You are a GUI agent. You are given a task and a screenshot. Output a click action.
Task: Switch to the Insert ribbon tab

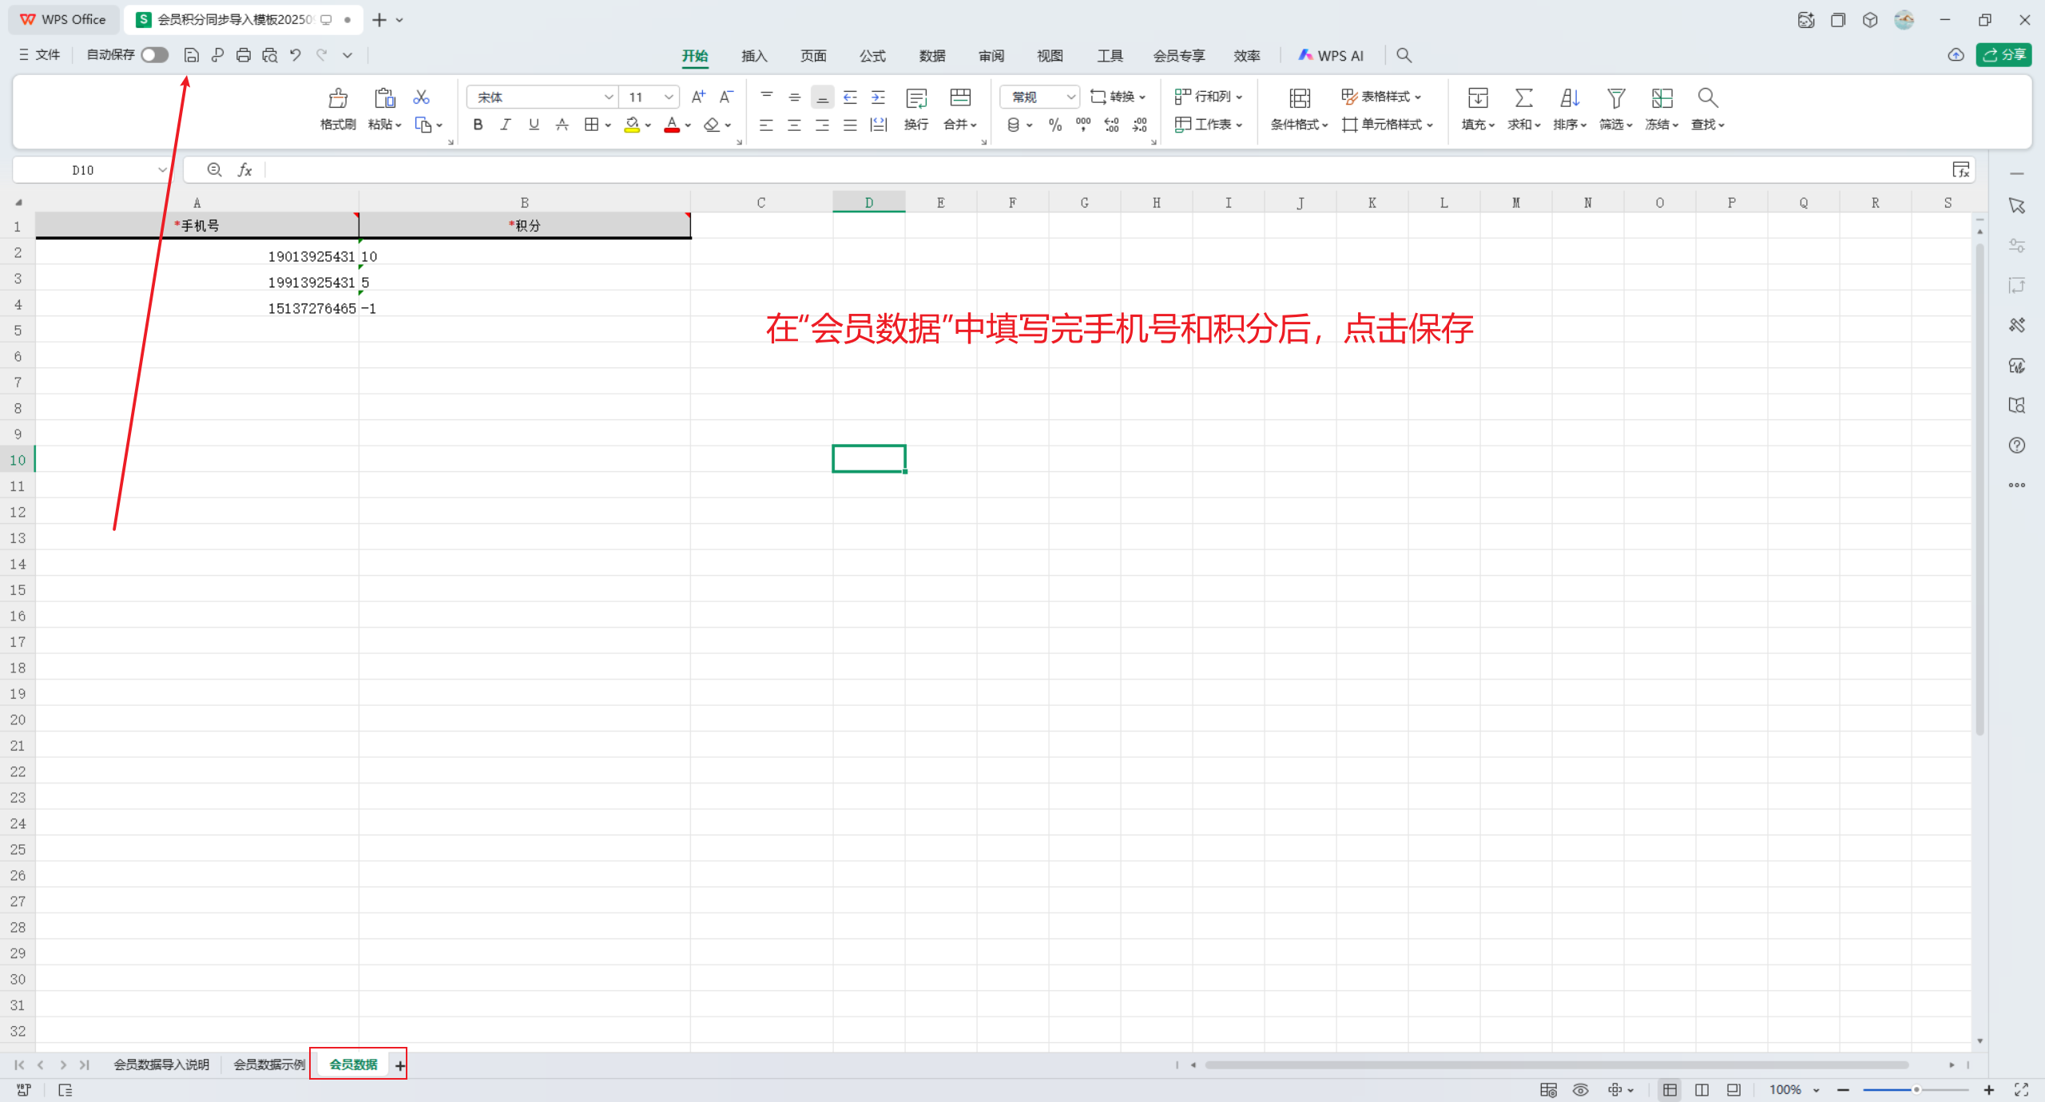753,56
